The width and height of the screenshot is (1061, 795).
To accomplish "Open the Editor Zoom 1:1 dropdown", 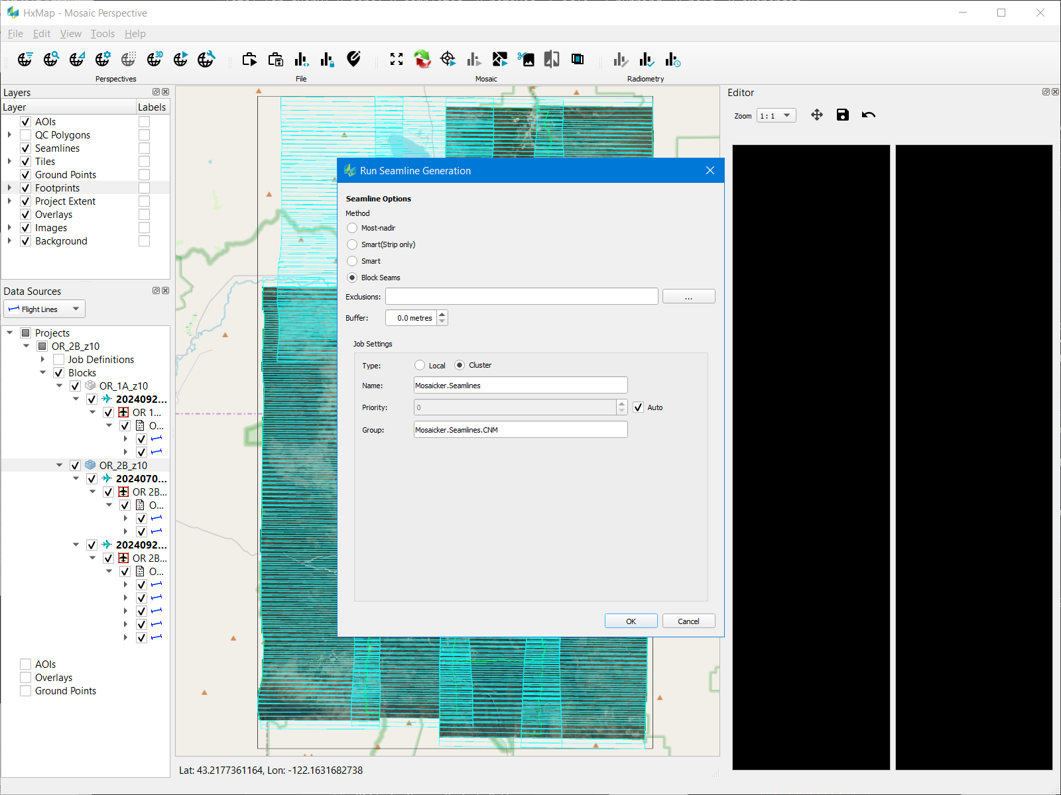I will 776,116.
